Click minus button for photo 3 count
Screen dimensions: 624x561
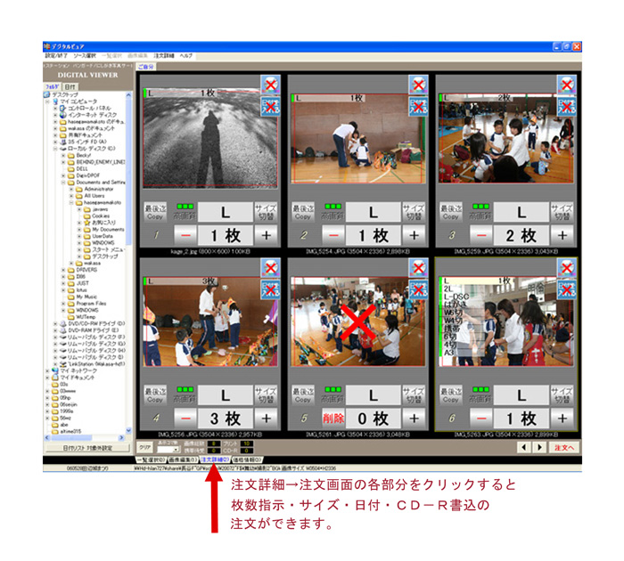[x=480, y=235]
